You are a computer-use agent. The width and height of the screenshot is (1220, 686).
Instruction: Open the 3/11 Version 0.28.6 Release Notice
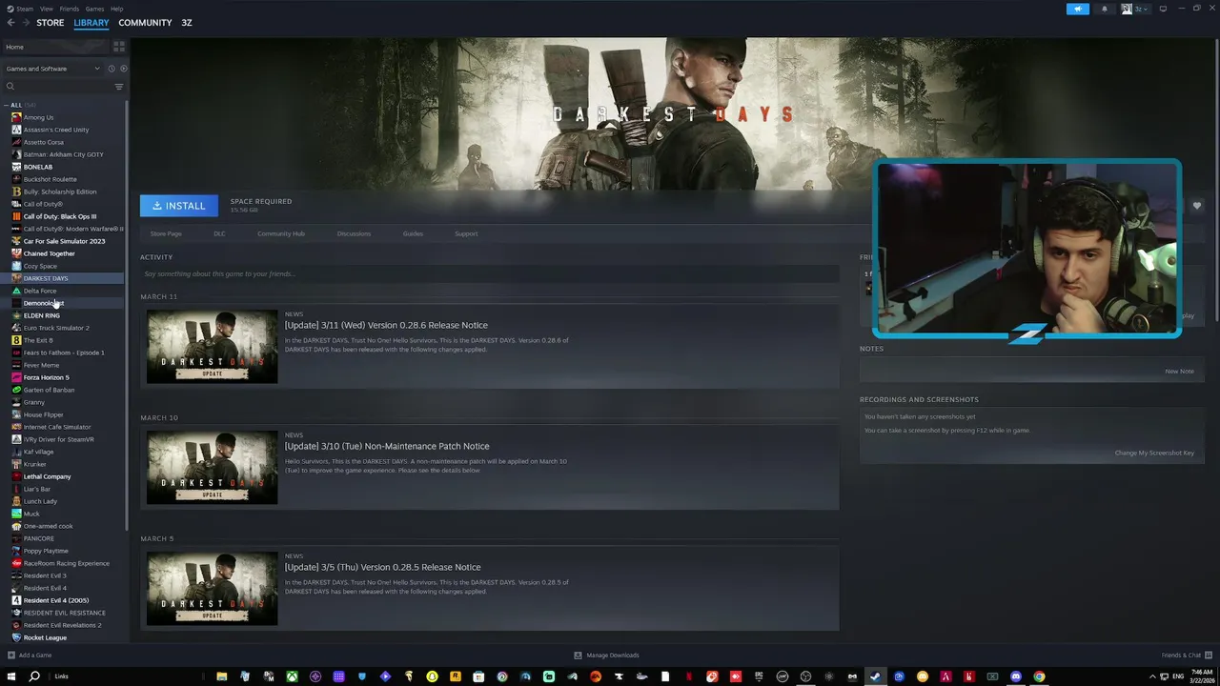386,326
